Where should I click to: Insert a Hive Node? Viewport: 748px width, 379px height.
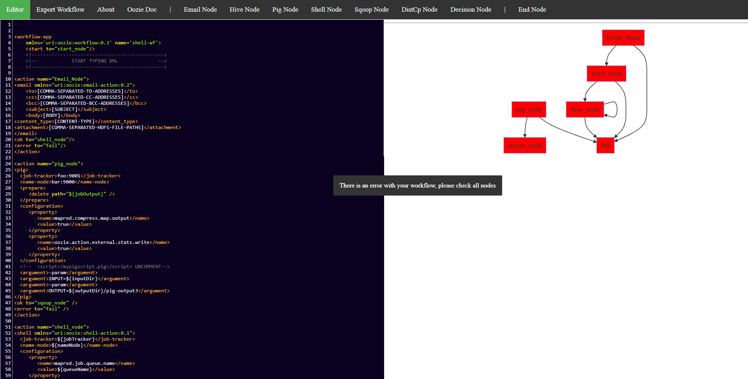(245, 10)
